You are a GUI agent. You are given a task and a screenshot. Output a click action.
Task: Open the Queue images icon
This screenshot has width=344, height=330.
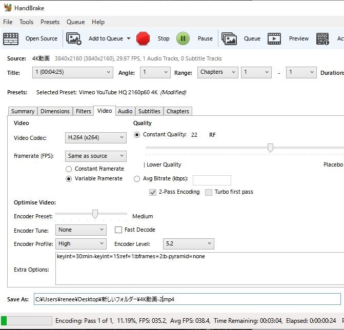click(229, 39)
